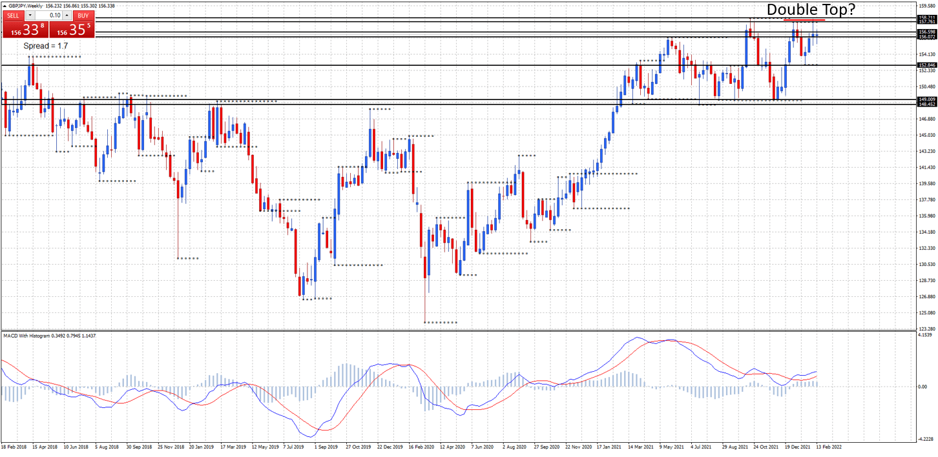Screen dimensions: 938x457
Task: Click the 156.598 price level label
Action: (926, 32)
